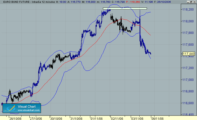Click the high value 'M: 116,800'
The height and width of the screenshot is (120, 197).
pos(89,2)
